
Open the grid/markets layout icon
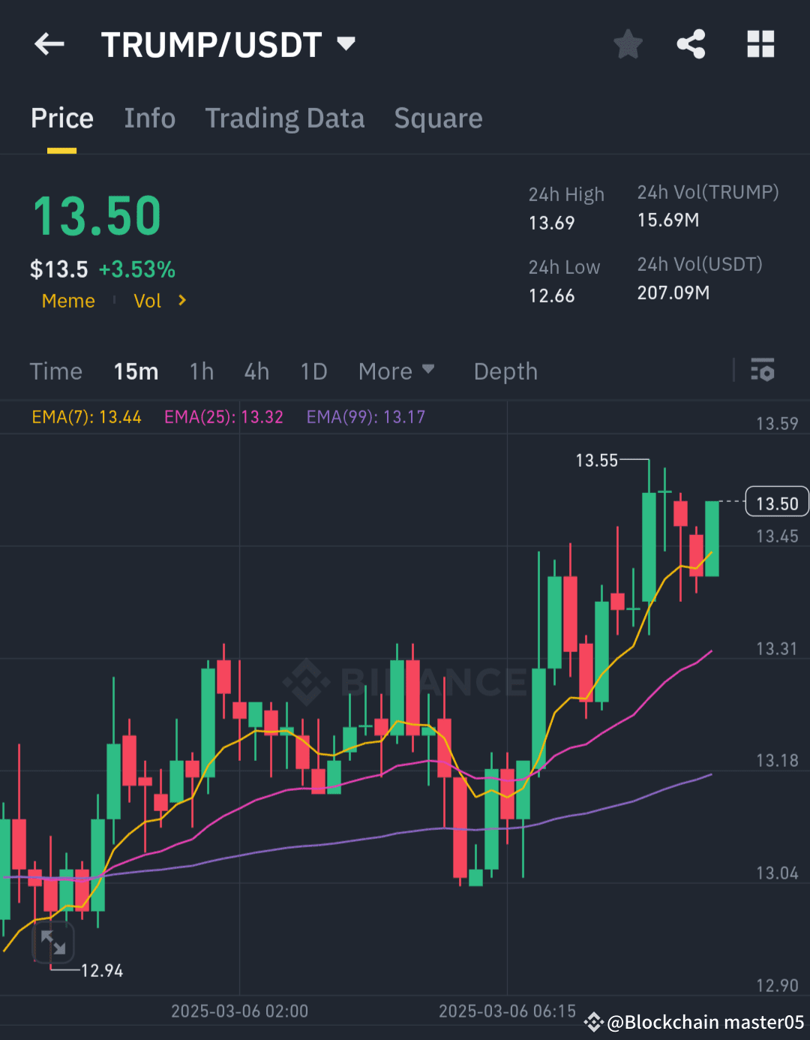[x=760, y=44]
